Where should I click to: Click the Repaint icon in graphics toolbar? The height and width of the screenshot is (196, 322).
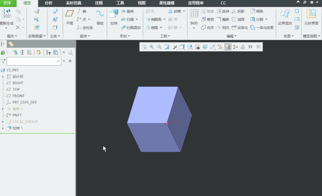(x=167, y=47)
